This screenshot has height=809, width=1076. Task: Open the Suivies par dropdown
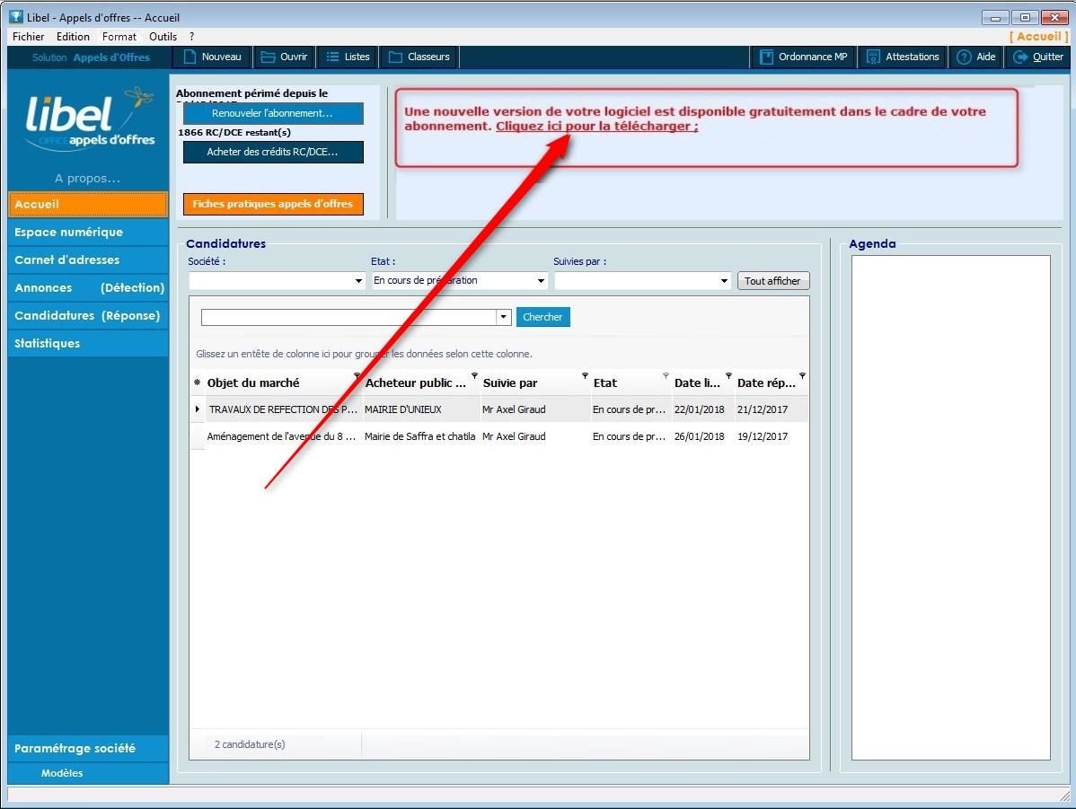(724, 281)
